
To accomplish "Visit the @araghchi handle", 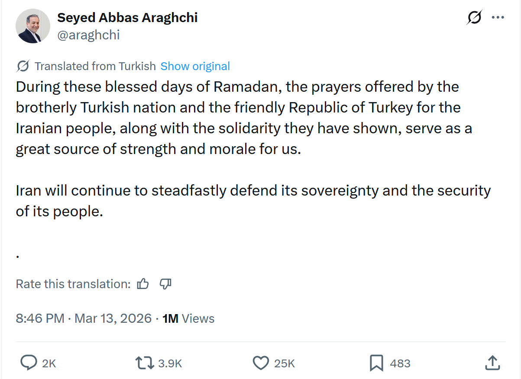I will coord(88,35).
